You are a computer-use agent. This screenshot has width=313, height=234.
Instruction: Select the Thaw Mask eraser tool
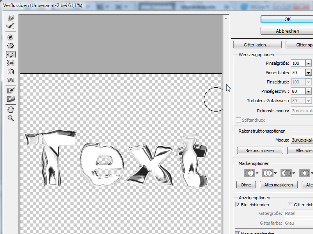(x=11, y=99)
